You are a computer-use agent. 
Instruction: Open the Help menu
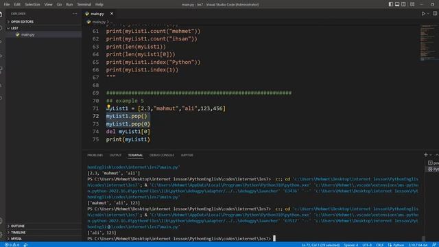[99, 5]
